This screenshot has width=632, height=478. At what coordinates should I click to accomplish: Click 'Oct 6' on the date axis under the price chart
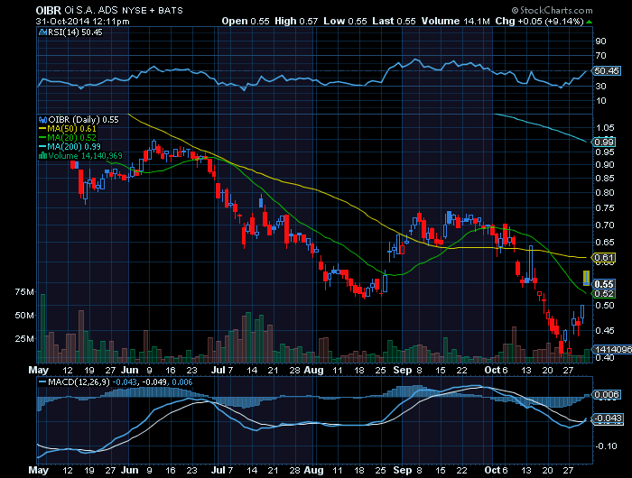pos(497,370)
